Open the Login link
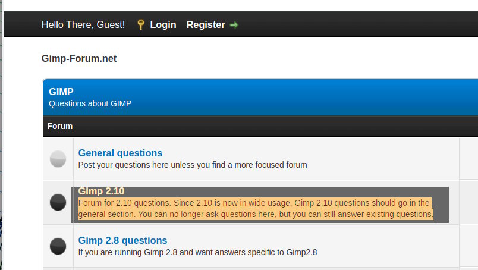This screenshot has height=270, width=478. [163, 25]
